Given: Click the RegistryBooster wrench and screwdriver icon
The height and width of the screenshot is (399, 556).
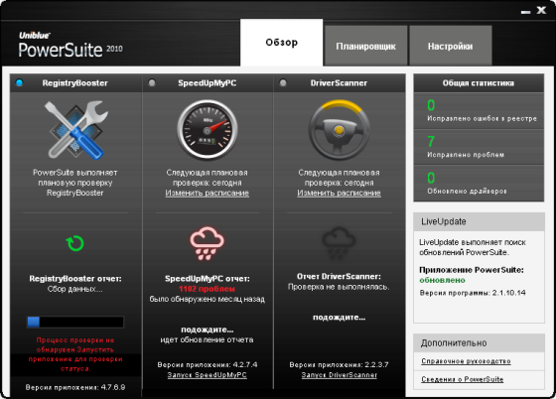Looking at the screenshot, I should point(75,130).
